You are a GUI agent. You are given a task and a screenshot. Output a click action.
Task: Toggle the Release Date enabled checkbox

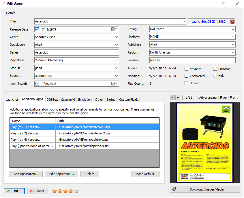pyautogui.click(x=37, y=29)
